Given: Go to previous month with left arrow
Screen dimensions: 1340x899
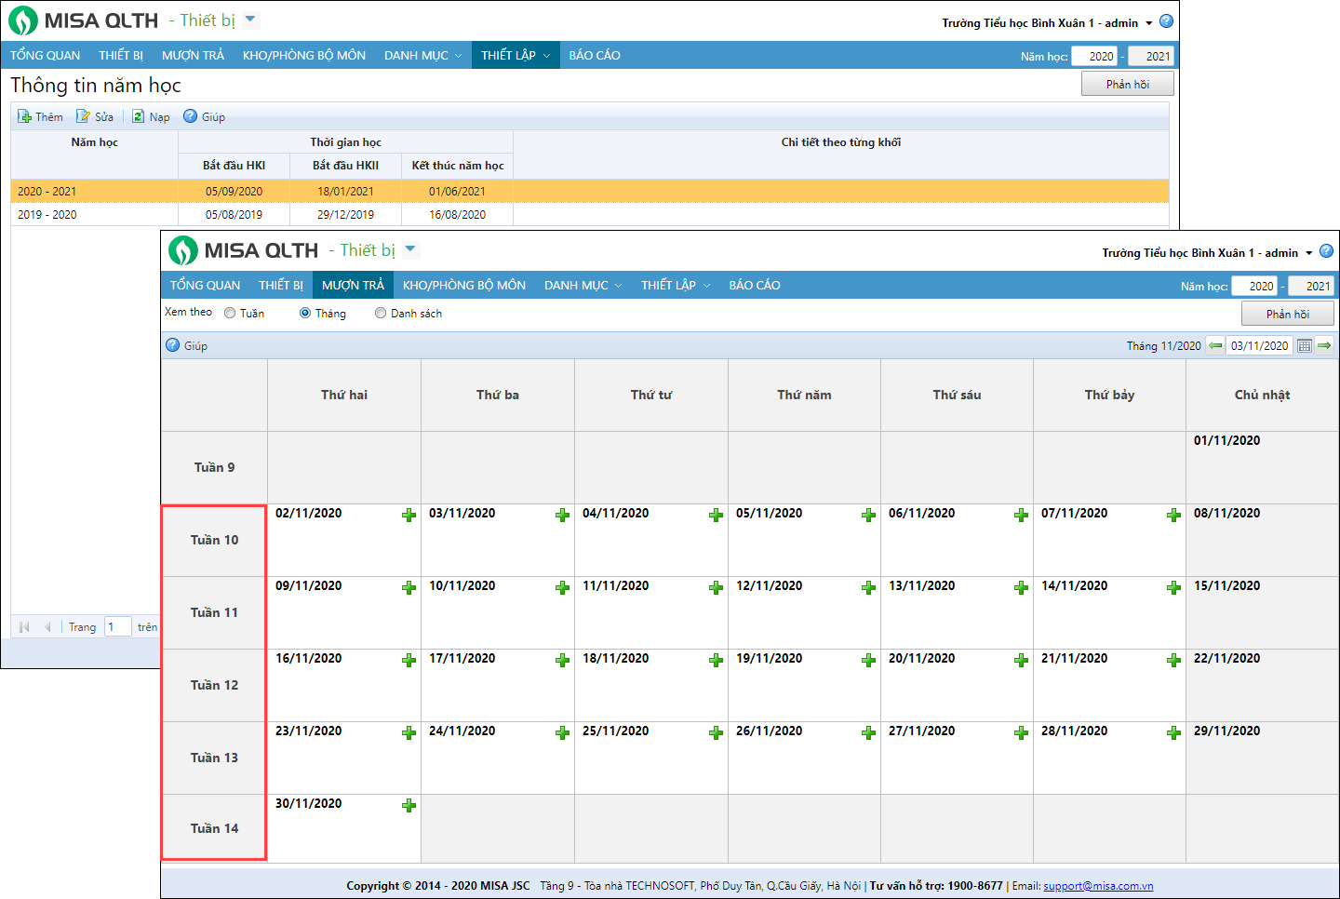Looking at the screenshot, I should coord(1215,345).
